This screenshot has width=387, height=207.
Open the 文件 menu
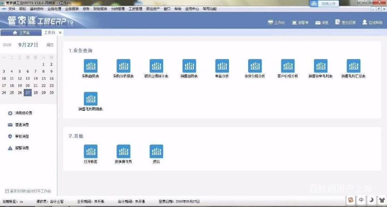[x=11, y=9]
